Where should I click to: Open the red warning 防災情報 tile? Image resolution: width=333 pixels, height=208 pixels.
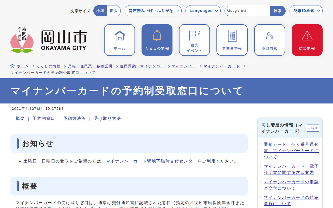point(307,40)
